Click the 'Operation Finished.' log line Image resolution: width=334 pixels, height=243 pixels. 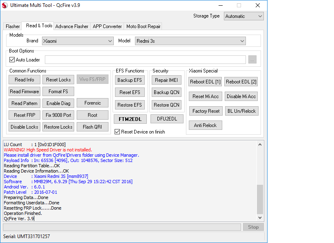pos(23,213)
